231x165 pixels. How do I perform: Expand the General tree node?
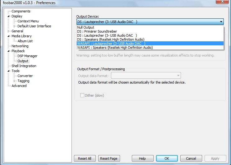9,31
